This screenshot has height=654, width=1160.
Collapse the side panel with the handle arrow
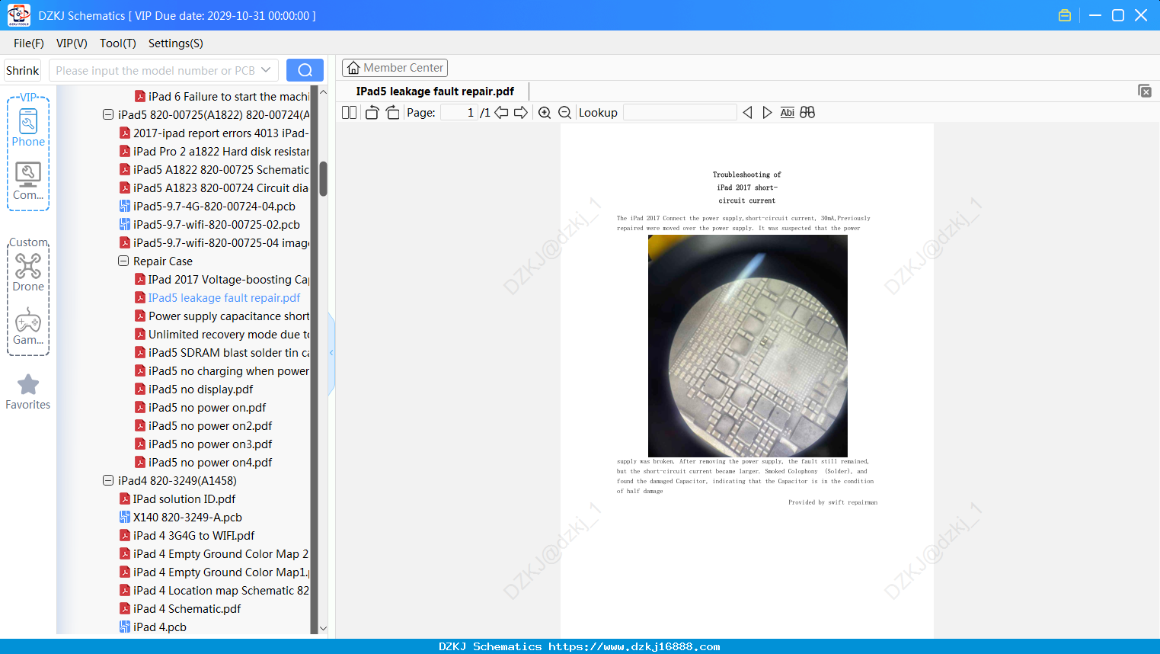(331, 353)
